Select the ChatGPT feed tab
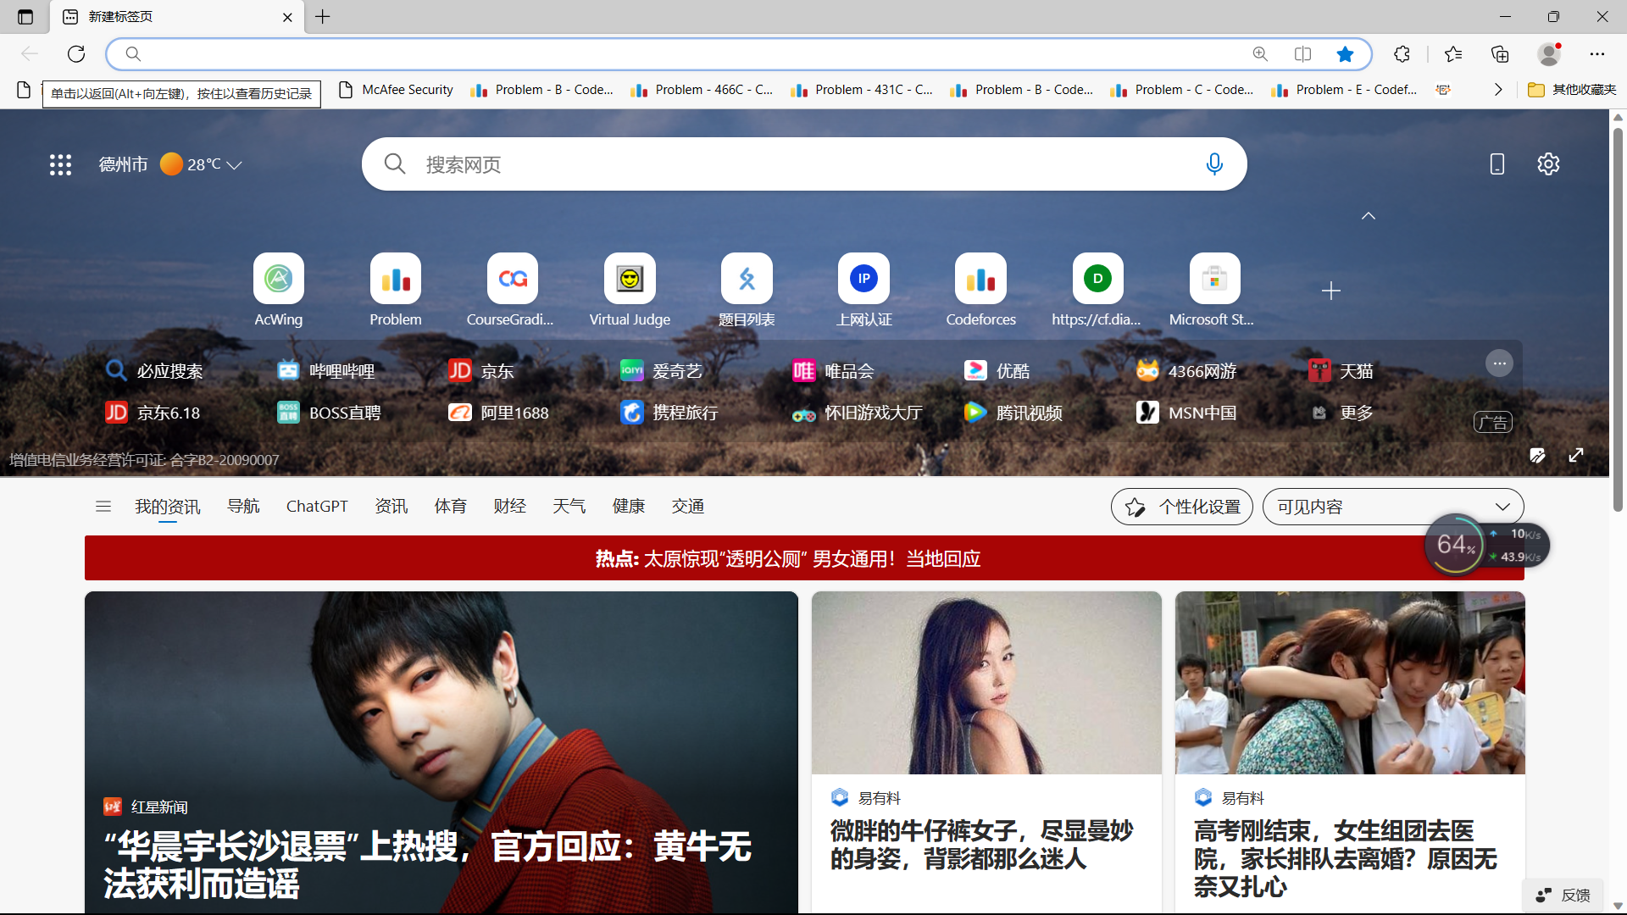 click(x=317, y=507)
